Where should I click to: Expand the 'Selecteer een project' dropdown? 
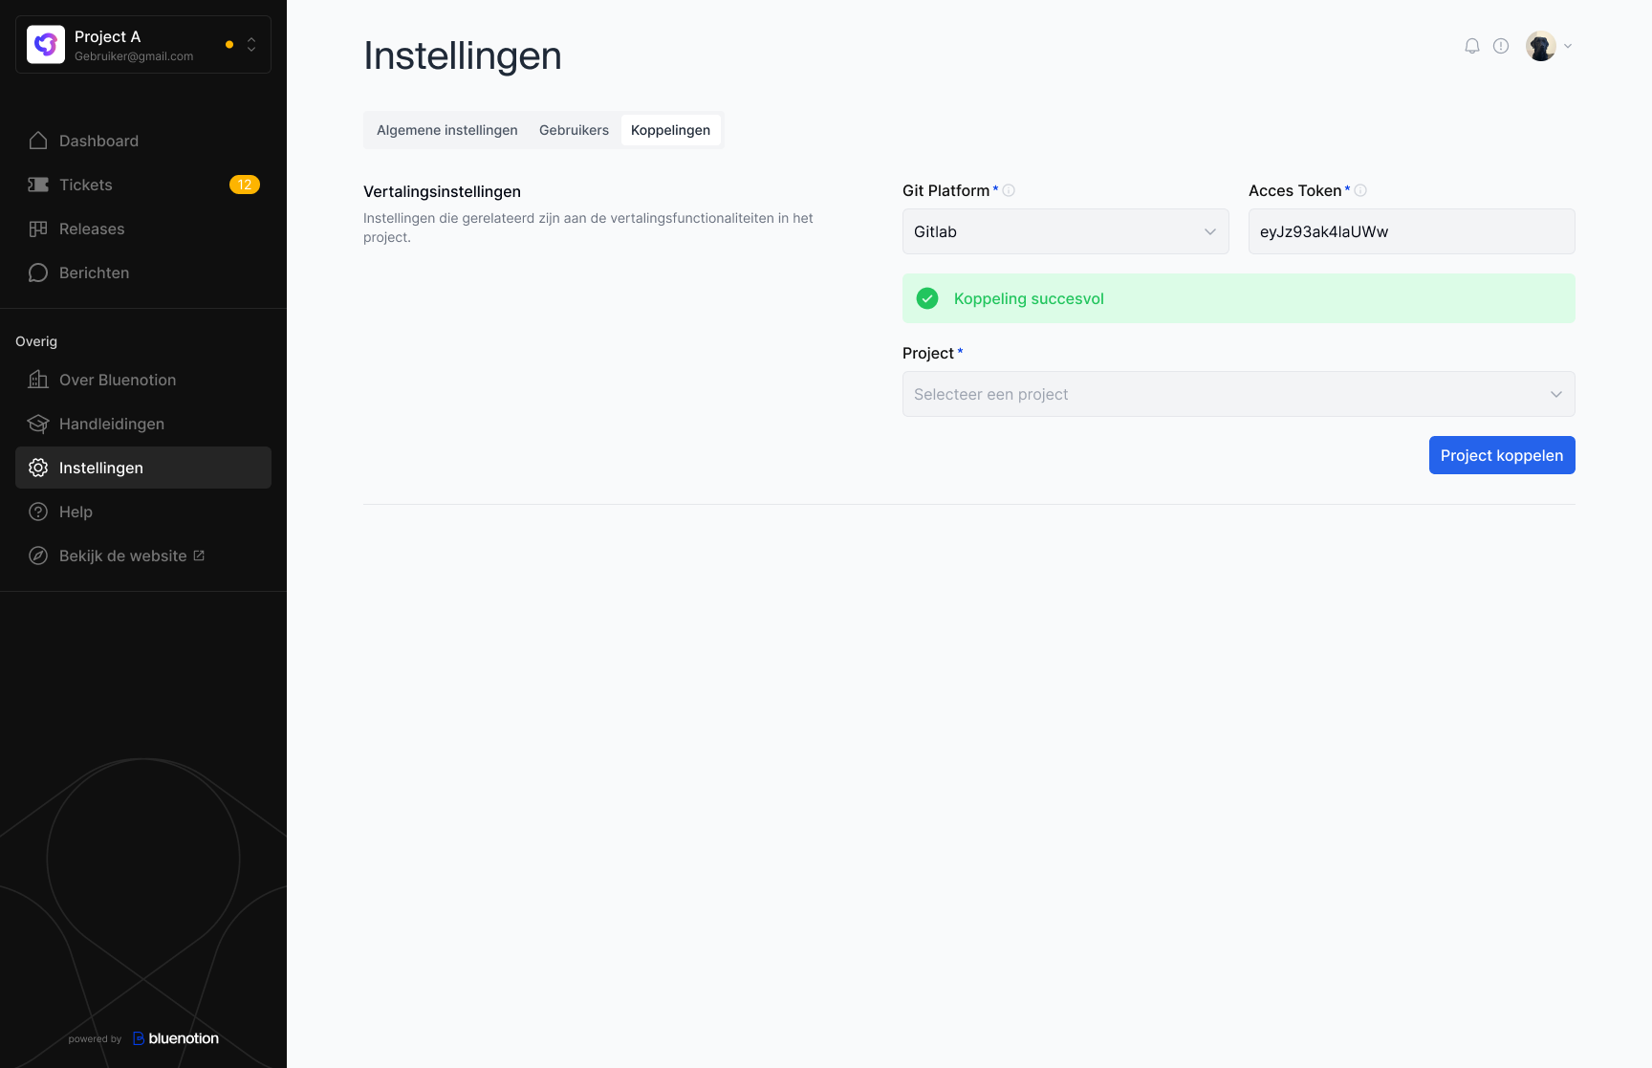click(x=1238, y=394)
